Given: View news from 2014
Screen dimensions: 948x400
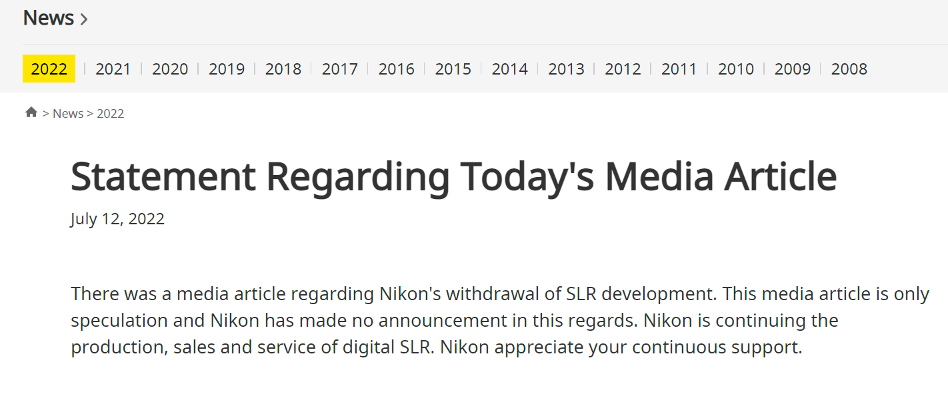Looking at the screenshot, I should (x=510, y=69).
